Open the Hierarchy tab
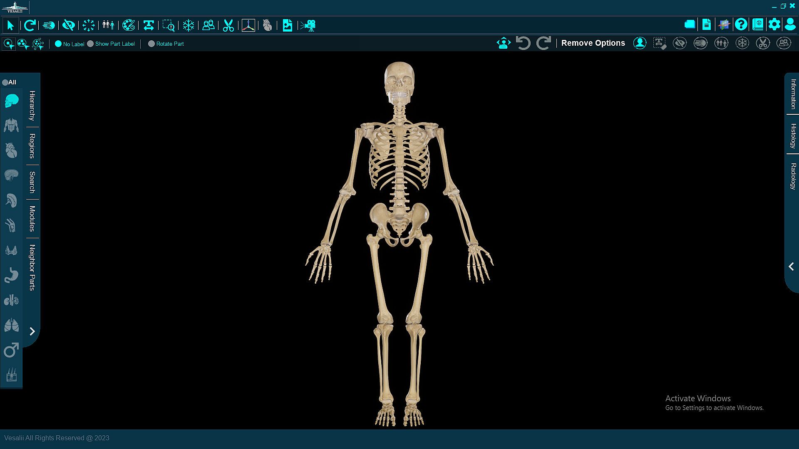 32,105
